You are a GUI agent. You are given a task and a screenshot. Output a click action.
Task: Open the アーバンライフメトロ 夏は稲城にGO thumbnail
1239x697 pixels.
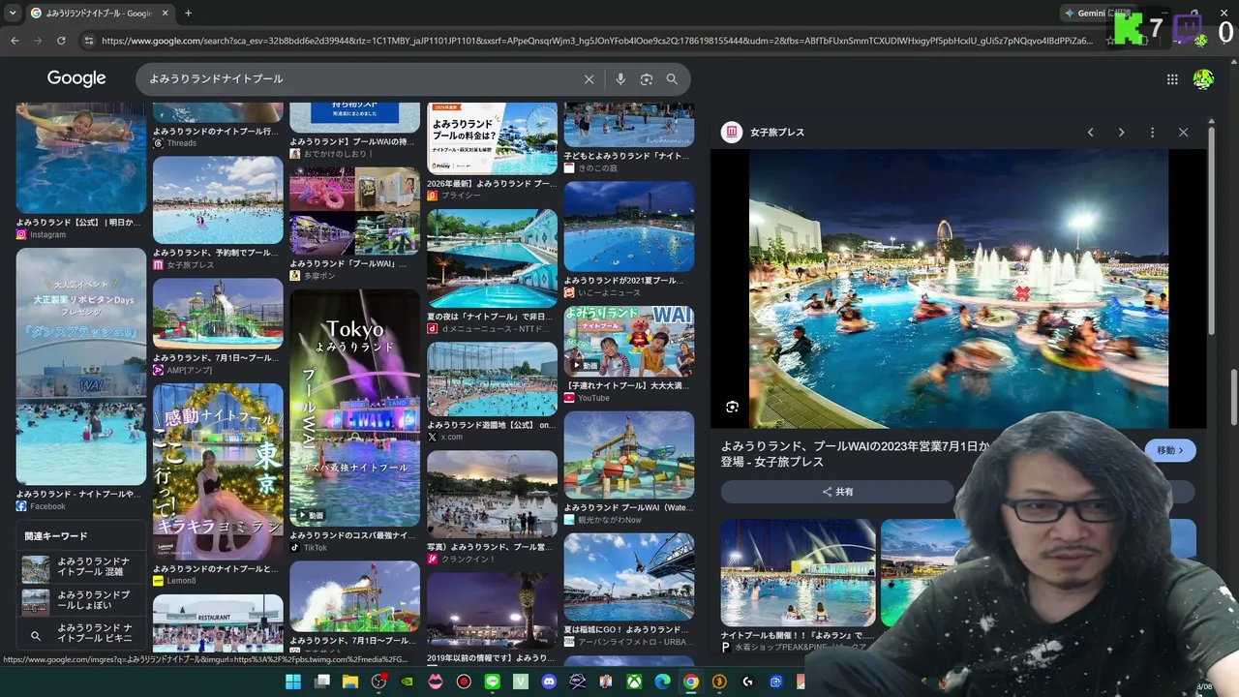click(x=629, y=577)
